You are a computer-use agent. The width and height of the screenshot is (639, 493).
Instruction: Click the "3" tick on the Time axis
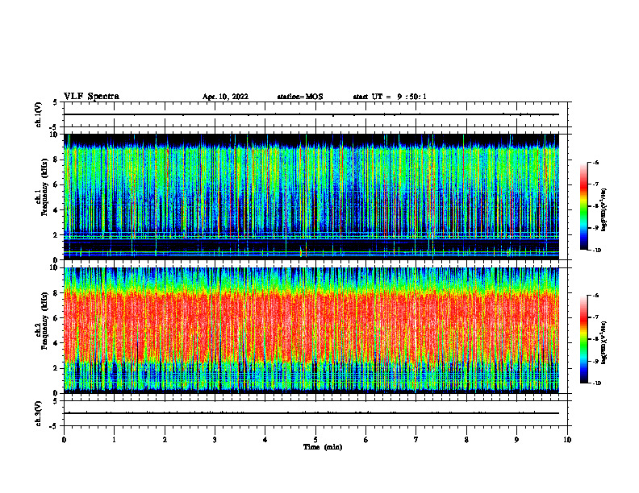[215, 440]
